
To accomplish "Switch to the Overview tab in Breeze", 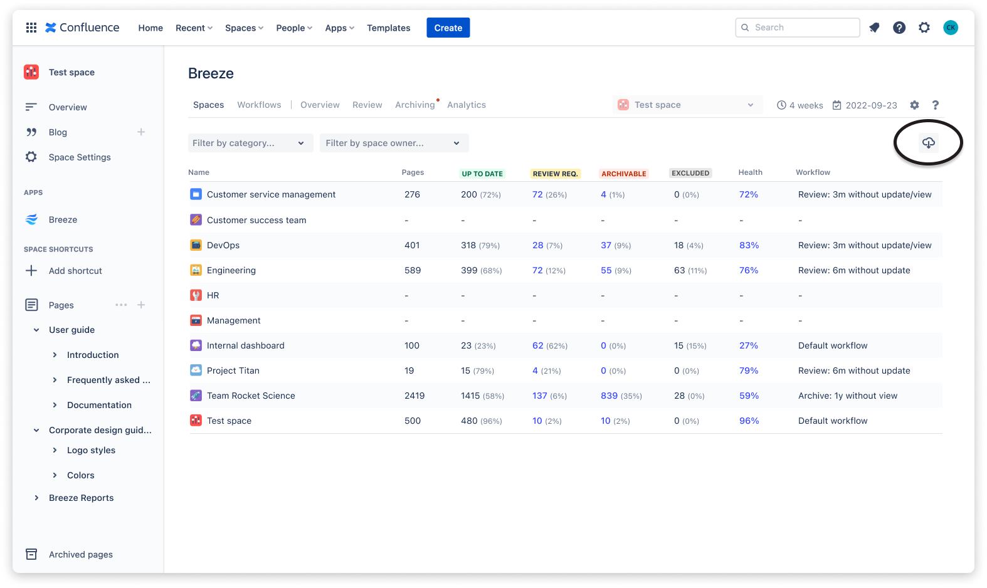I will click(x=320, y=105).
